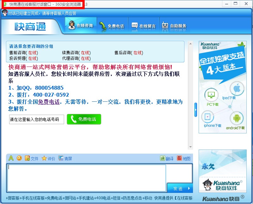This screenshot has width=253, height=204.
Task: Switch to the 在线留言 tab
Action: (x=144, y=26)
